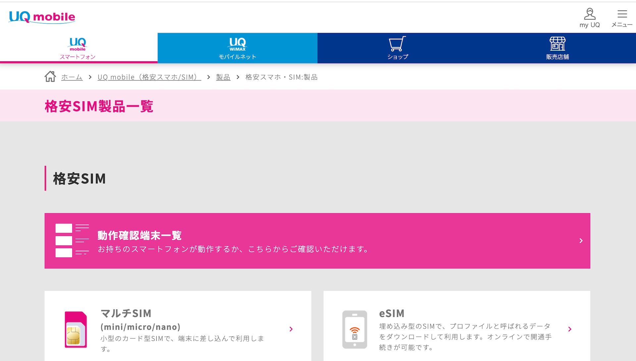The width and height of the screenshot is (636, 361).
Task: Open the ホーム breadcrumb link
Action: pos(72,77)
